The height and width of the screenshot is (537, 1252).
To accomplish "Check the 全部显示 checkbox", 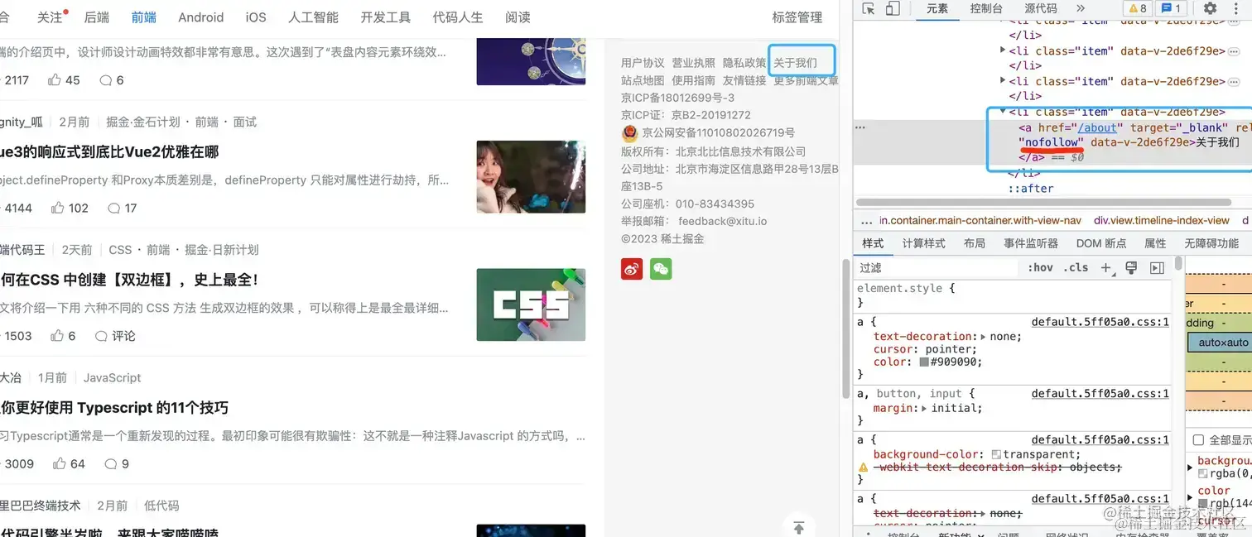I will coord(1198,440).
